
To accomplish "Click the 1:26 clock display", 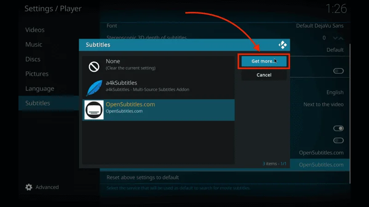I will (336, 9).
